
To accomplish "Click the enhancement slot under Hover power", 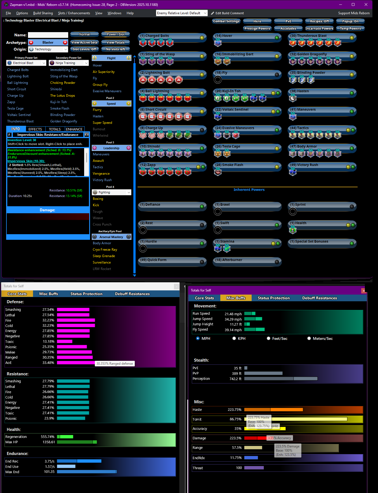I will tap(218, 42).
